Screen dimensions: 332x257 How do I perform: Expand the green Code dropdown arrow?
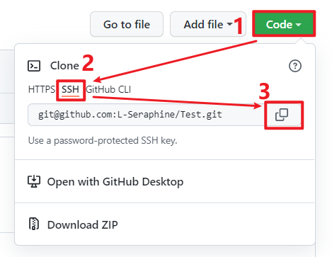pos(298,25)
